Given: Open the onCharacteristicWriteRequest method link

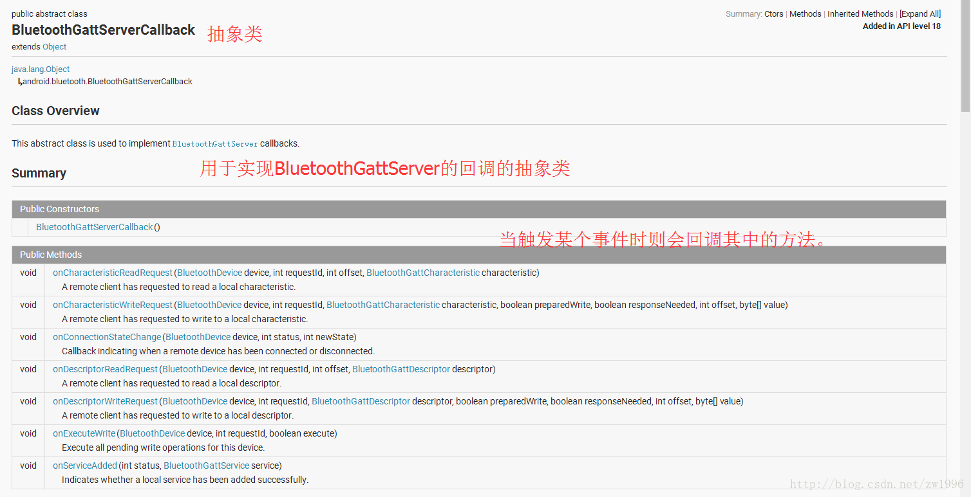Looking at the screenshot, I should point(113,305).
